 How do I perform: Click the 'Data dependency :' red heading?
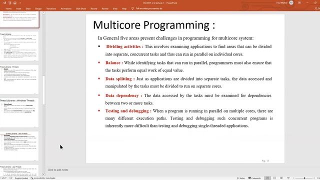point(123,95)
